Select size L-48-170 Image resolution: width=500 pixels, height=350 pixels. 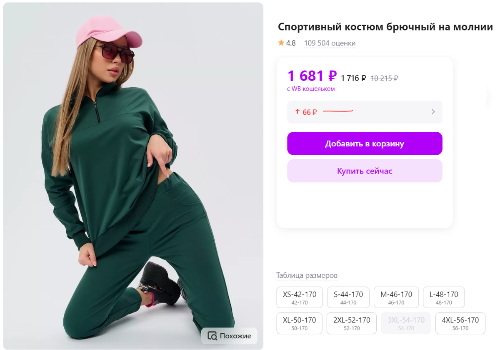click(443, 297)
